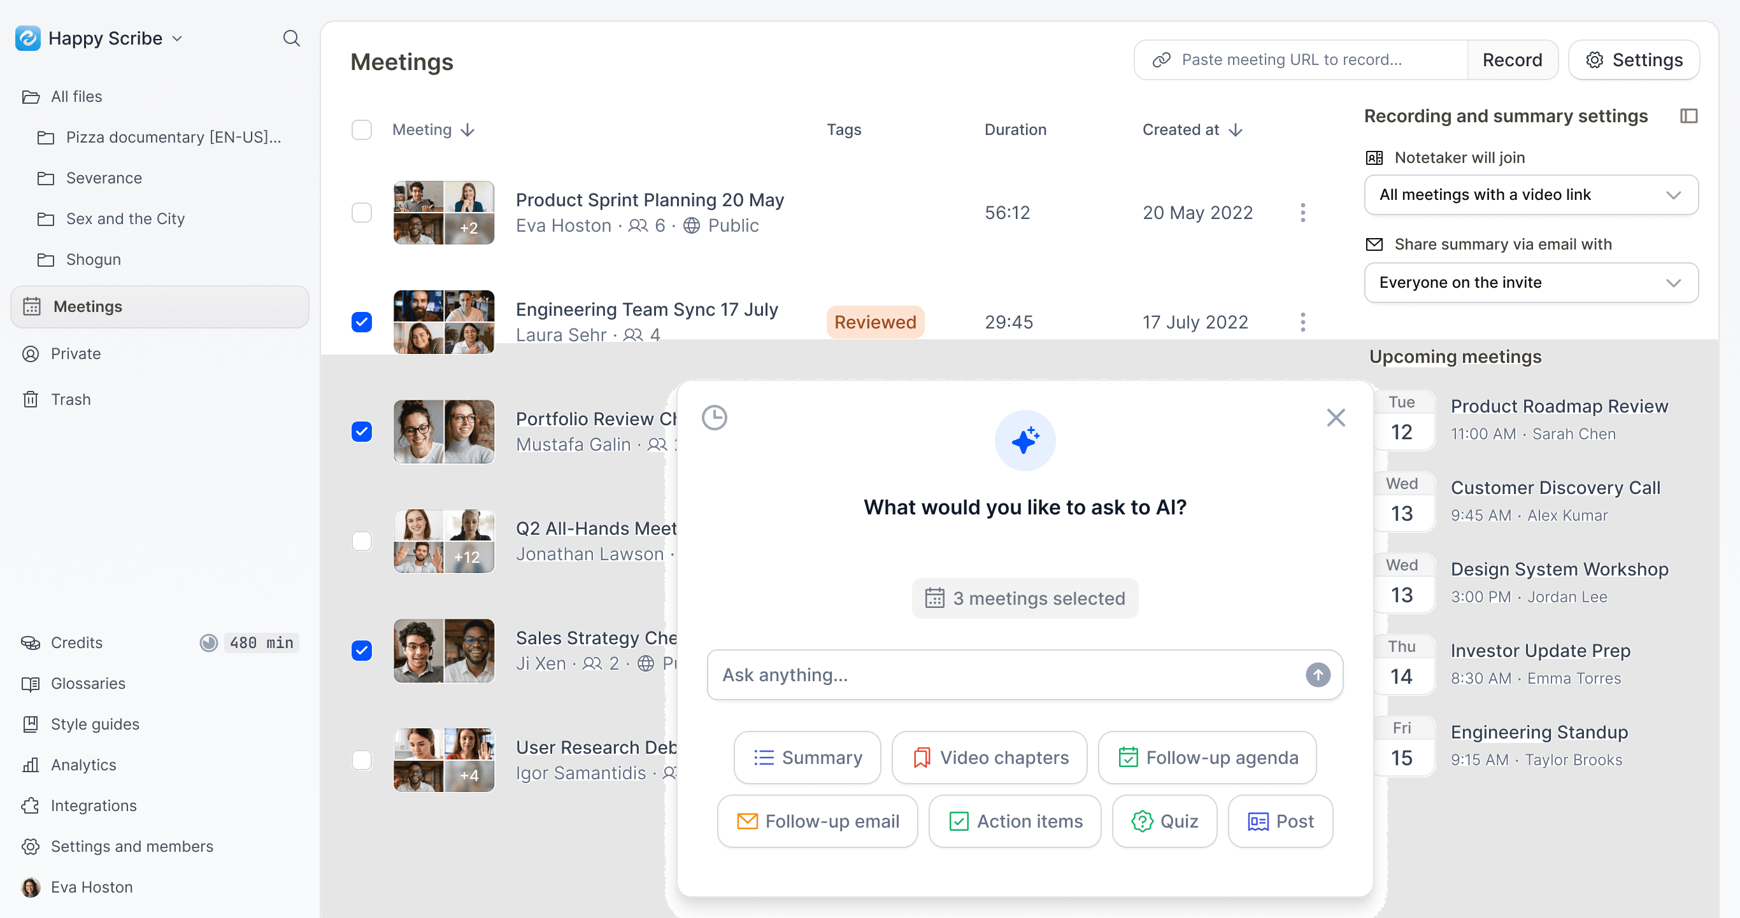Check the Product Sprint Planning meeting checkbox

click(362, 213)
